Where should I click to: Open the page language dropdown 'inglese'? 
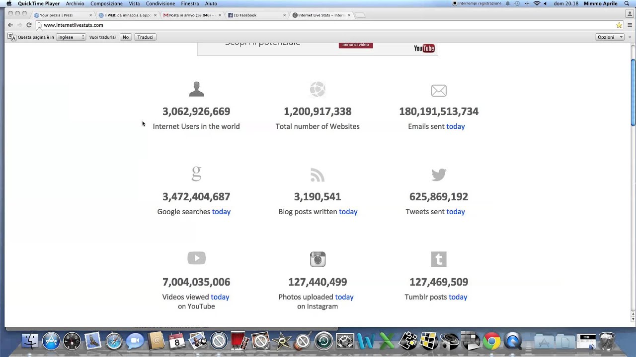[71, 37]
